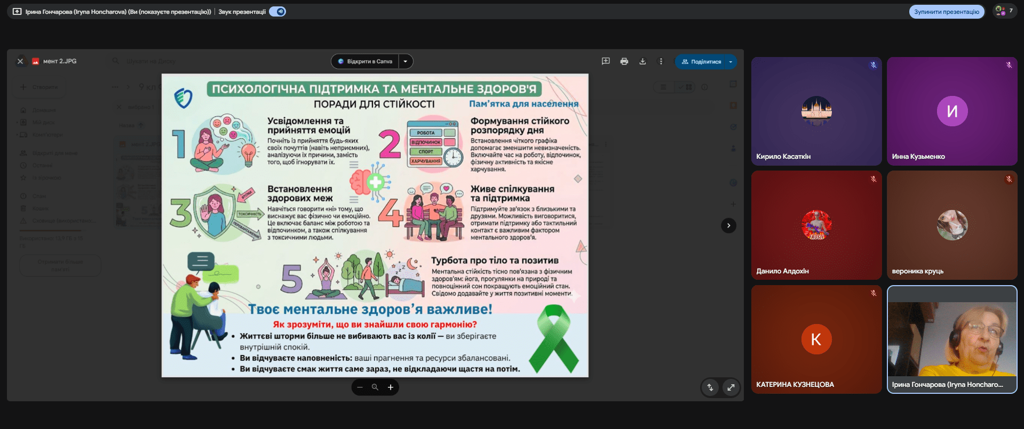Open the image with Відкрити в Canva
The height and width of the screenshot is (429, 1024).
pos(365,61)
